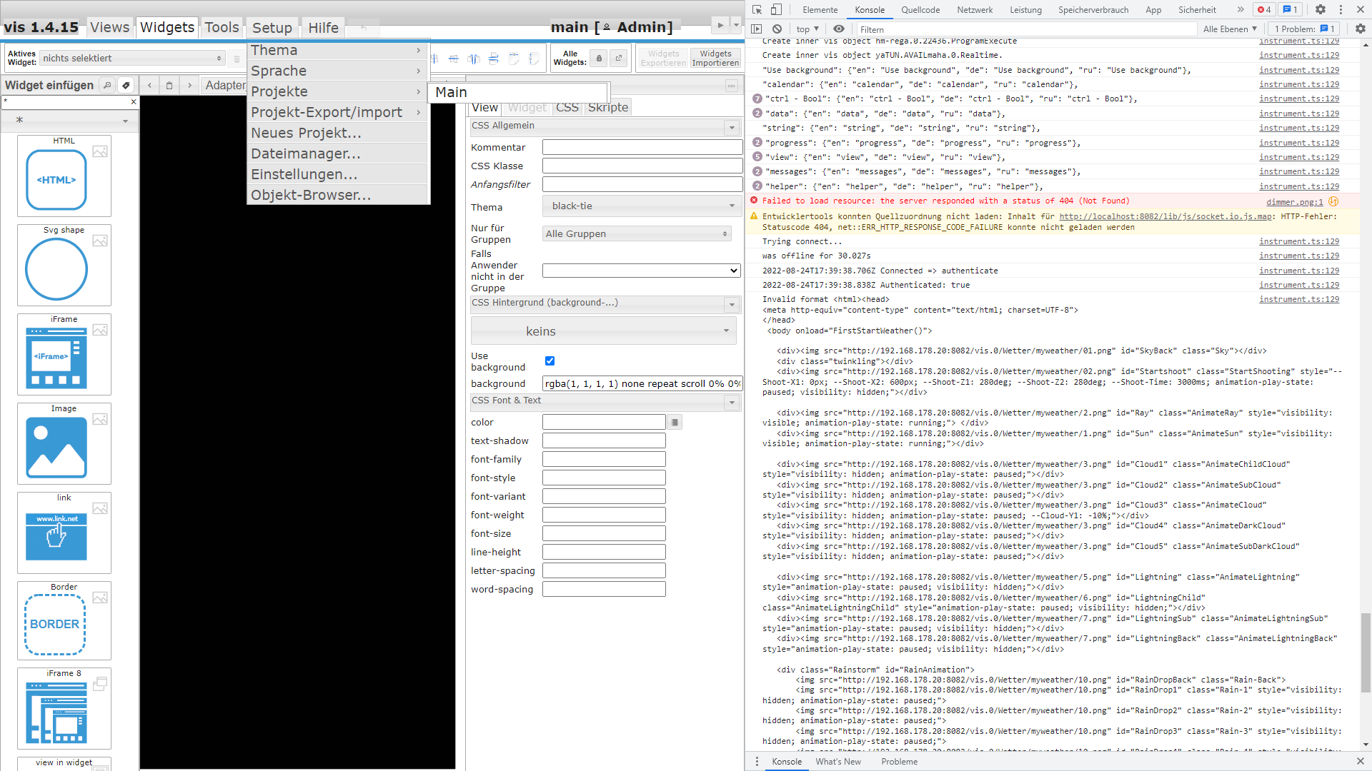This screenshot has height=771, width=1372.
Task: Delete the active widget trash icon
Action: (x=237, y=59)
